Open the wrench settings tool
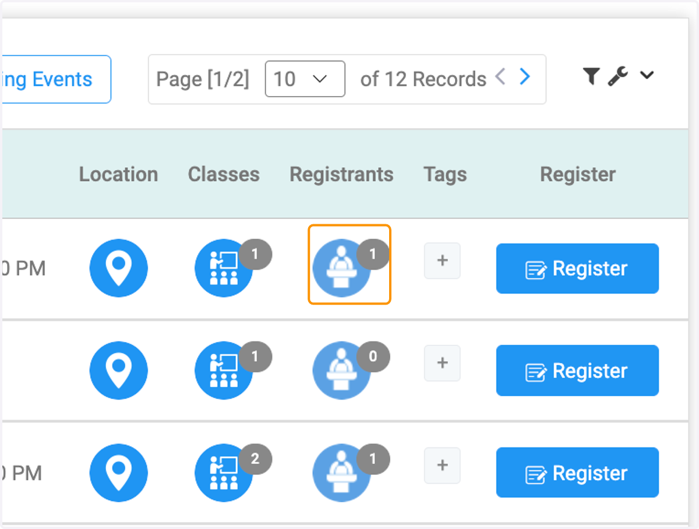699x529 pixels. click(617, 76)
